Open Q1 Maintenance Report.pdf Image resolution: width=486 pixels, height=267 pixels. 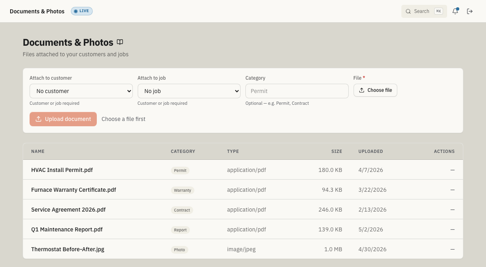tap(67, 229)
